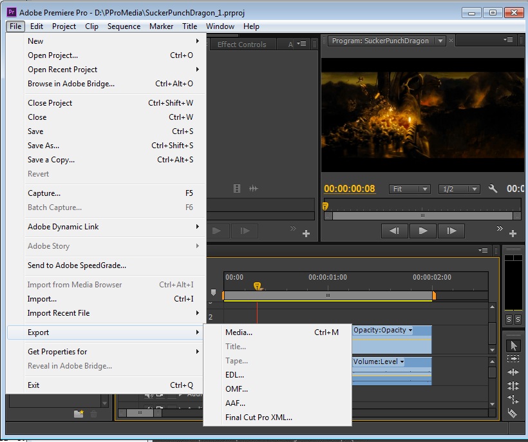Click the timeline Add Marker icon
The image size is (528, 442).
214,292
